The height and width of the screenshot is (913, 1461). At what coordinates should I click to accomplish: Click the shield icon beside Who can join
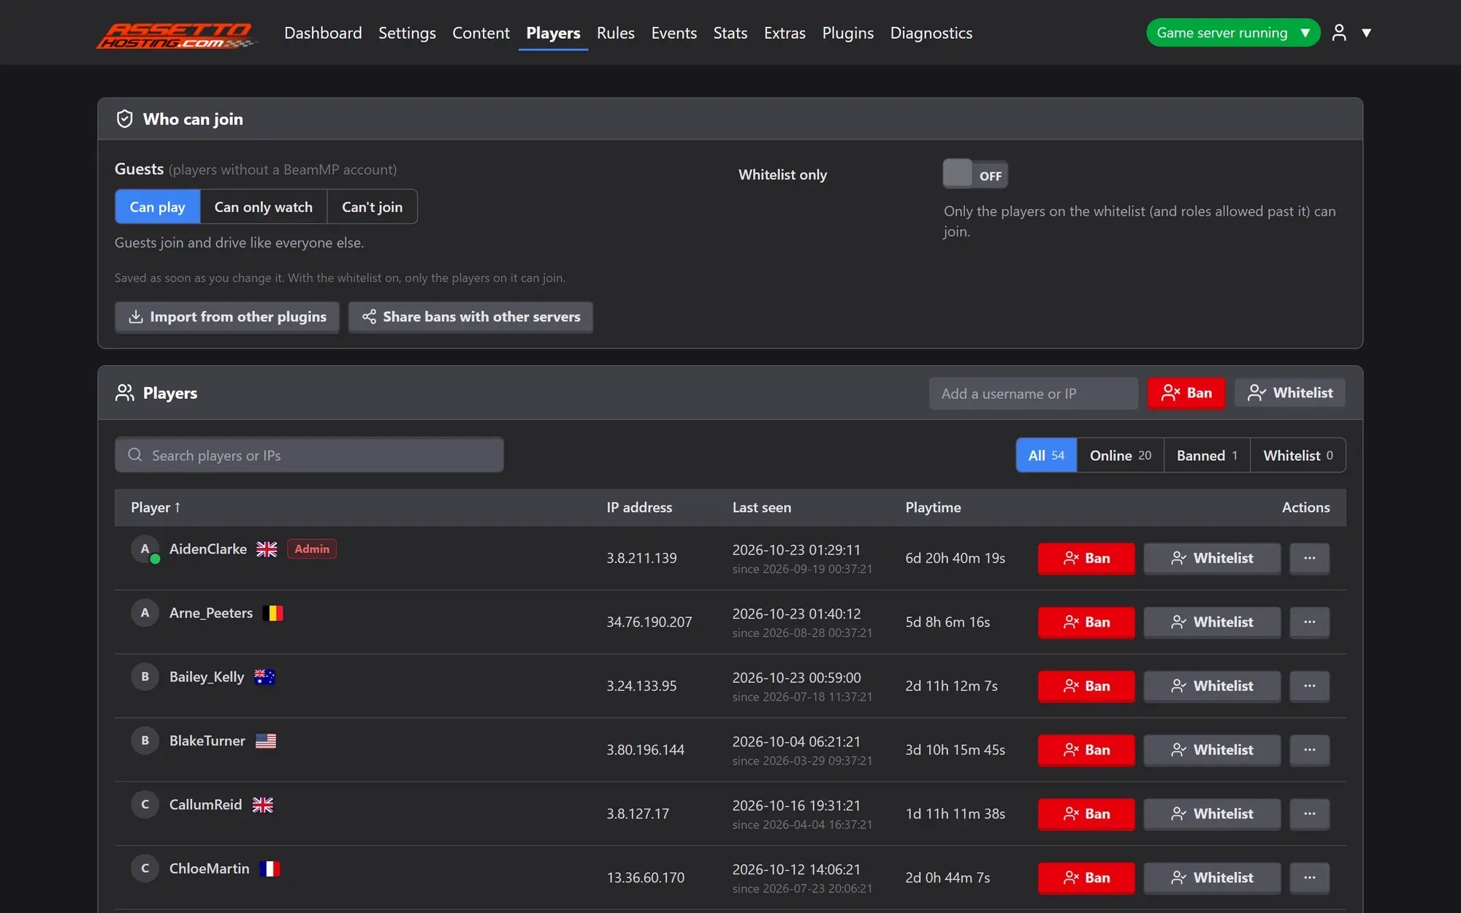point(125,119)
